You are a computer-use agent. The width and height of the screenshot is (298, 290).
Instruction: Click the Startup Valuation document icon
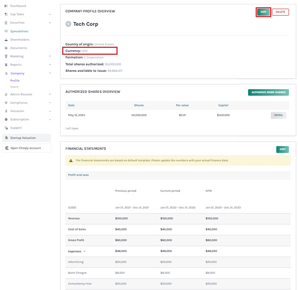(6, 138)
